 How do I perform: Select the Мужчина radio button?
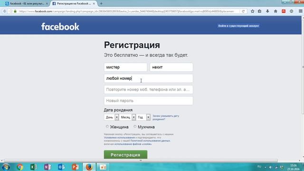[x=135, y=127]
